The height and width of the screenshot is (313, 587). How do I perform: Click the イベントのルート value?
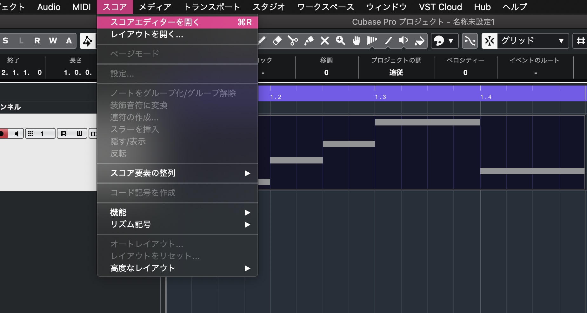pyautogui.click(x=535, y=73)
